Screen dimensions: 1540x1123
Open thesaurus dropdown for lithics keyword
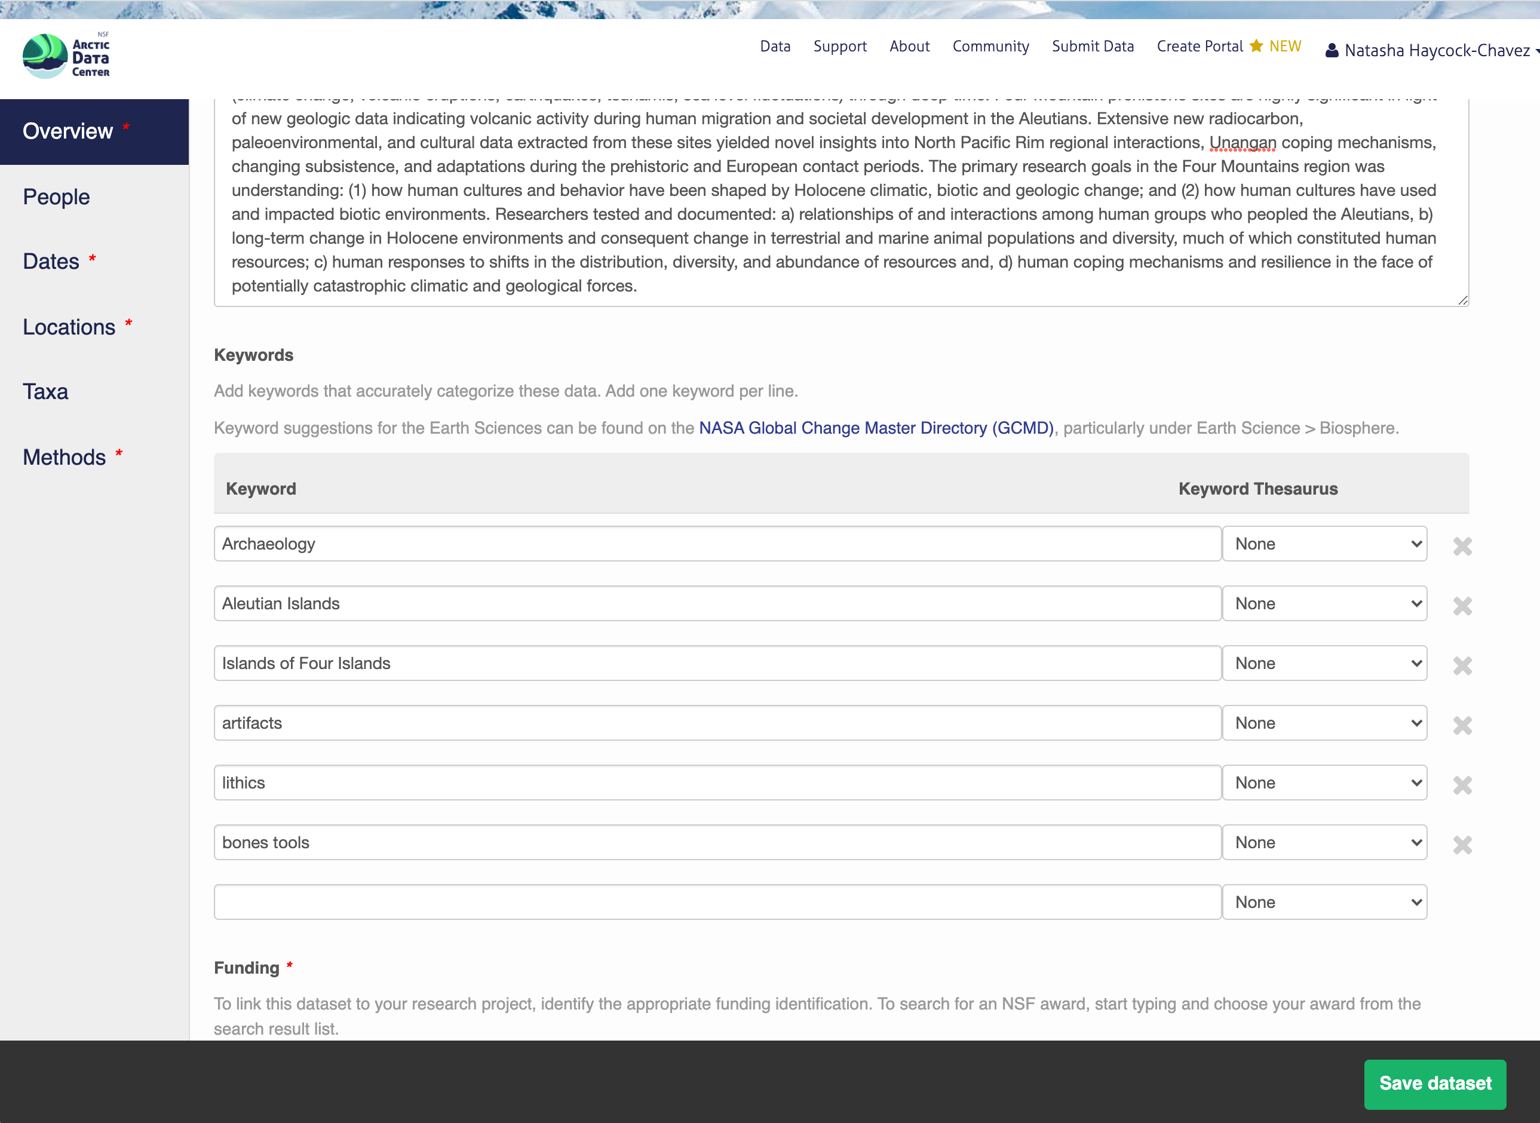click(x=1324, y=783)
